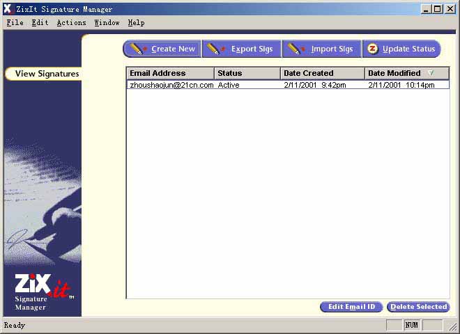Viewport: 460px width, 334px height.
Task: Click the ZixIt title bar app icon
Action: pos(8,9)
